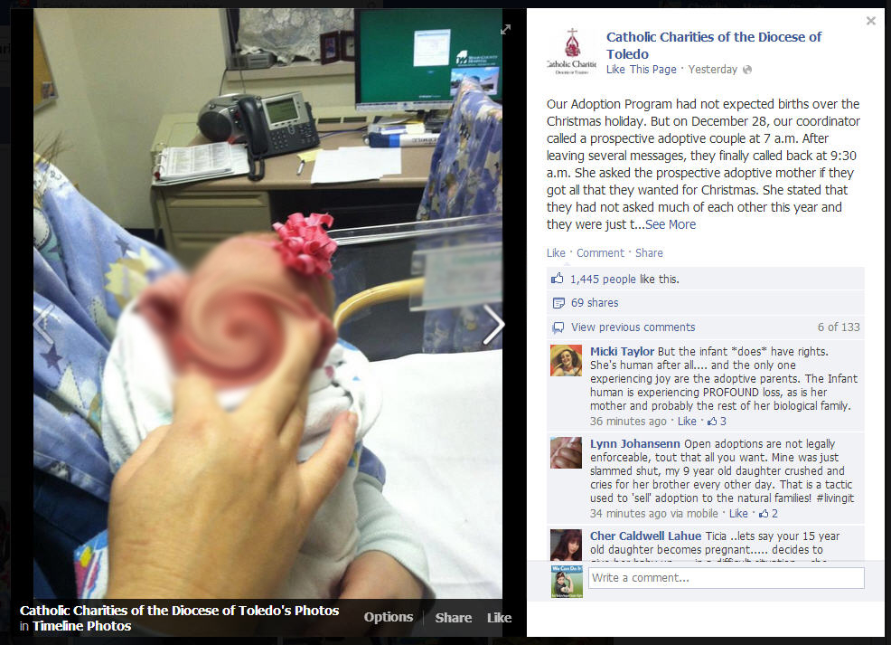
Task: Open Timeline Photos album link
Action: (x=82, y=626)
